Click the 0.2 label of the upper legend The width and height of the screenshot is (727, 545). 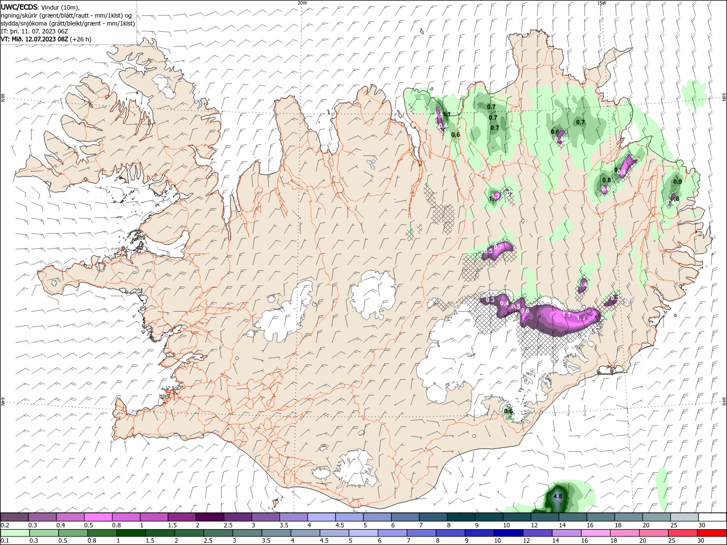[5, 525]
